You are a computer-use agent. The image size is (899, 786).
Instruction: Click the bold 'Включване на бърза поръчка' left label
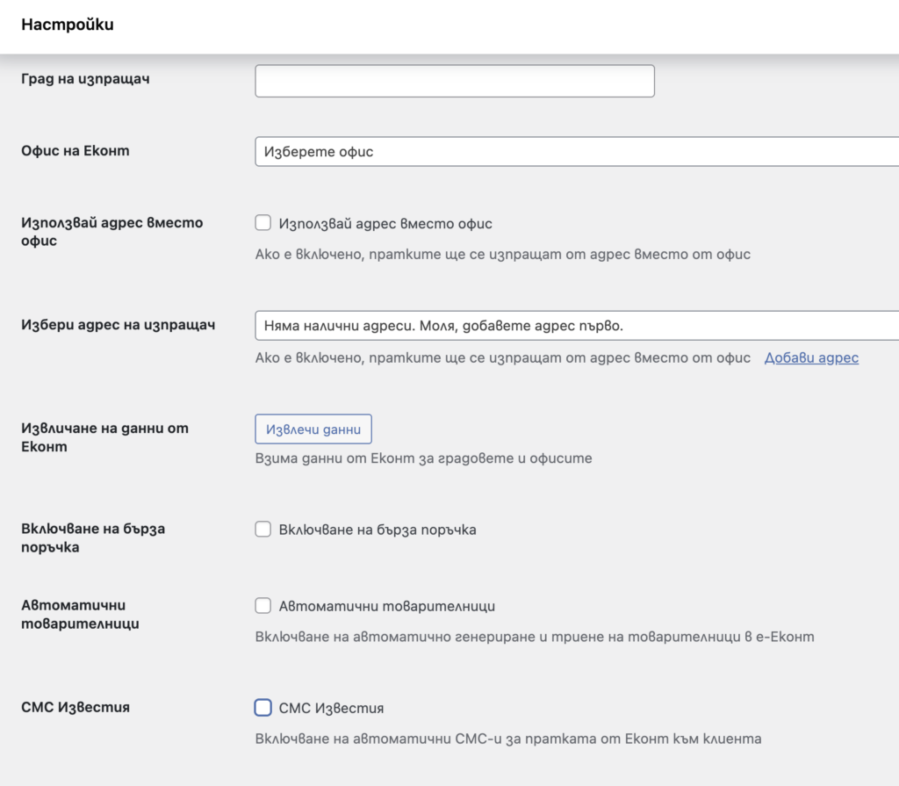coord(93,537)
